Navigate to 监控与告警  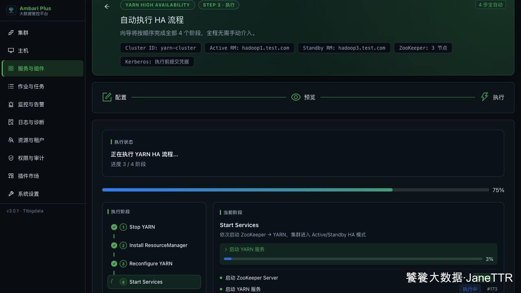pos(42,104)
